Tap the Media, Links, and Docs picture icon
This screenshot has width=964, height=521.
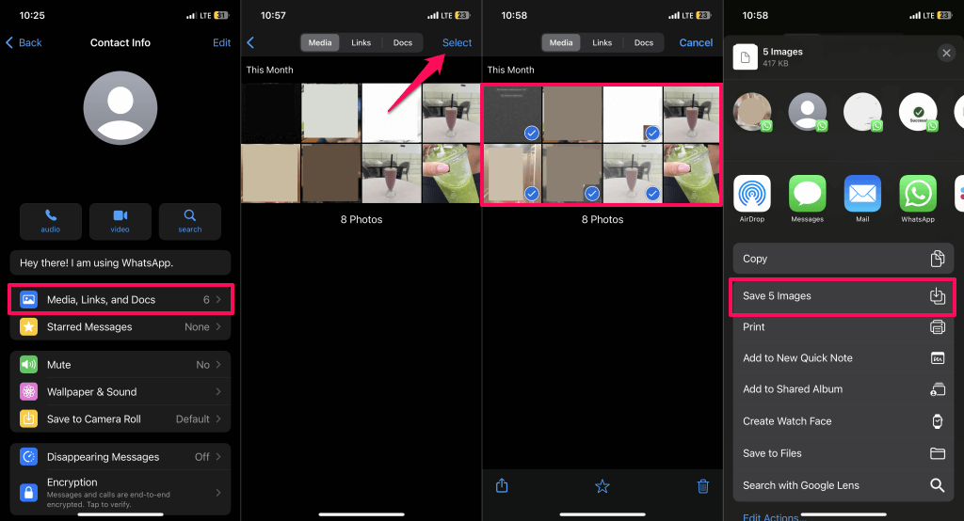(28, 300)
